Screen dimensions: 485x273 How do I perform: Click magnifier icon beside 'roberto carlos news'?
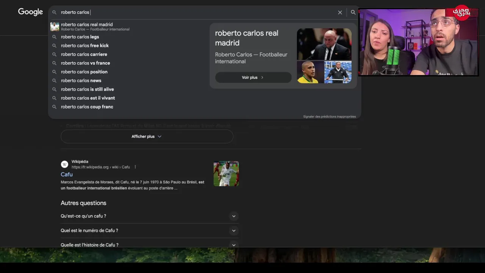click(x=54, y=80)
